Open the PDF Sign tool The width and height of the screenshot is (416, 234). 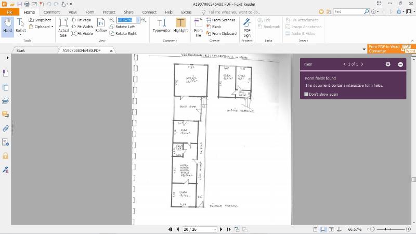point(247,27)
